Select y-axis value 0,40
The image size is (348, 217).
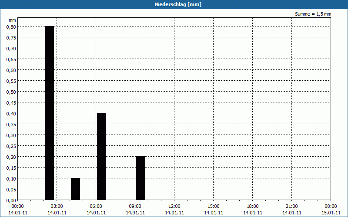(11, 113)
